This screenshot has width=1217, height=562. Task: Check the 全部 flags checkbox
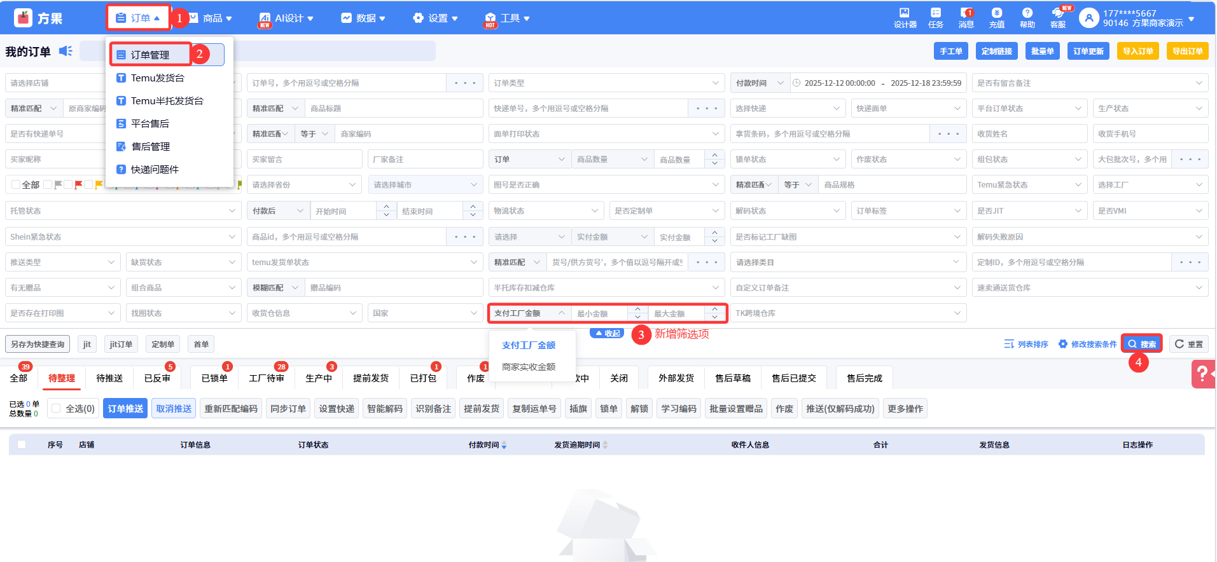(16, 184)
